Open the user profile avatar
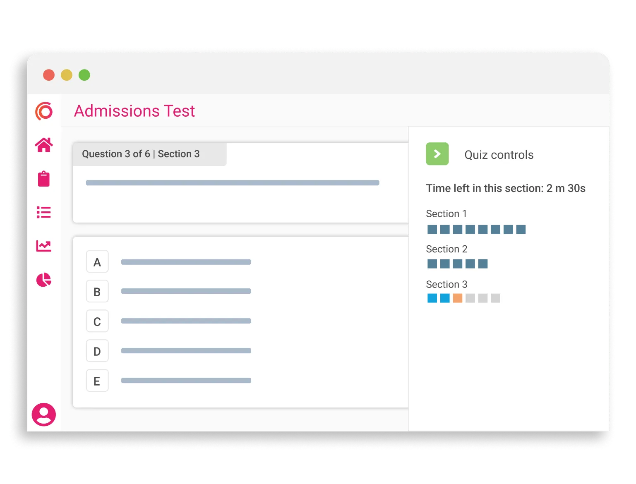The image size is (636, 484). 44,415
